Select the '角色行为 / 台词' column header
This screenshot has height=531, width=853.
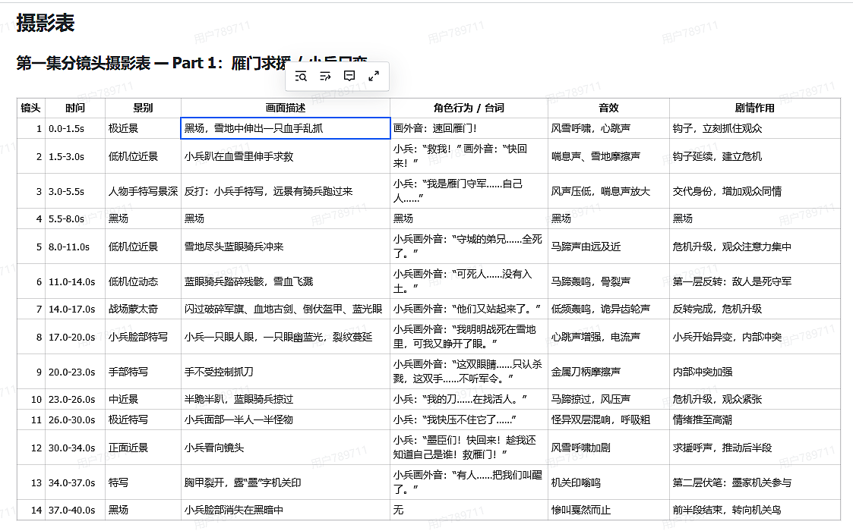tap(469, 108)
